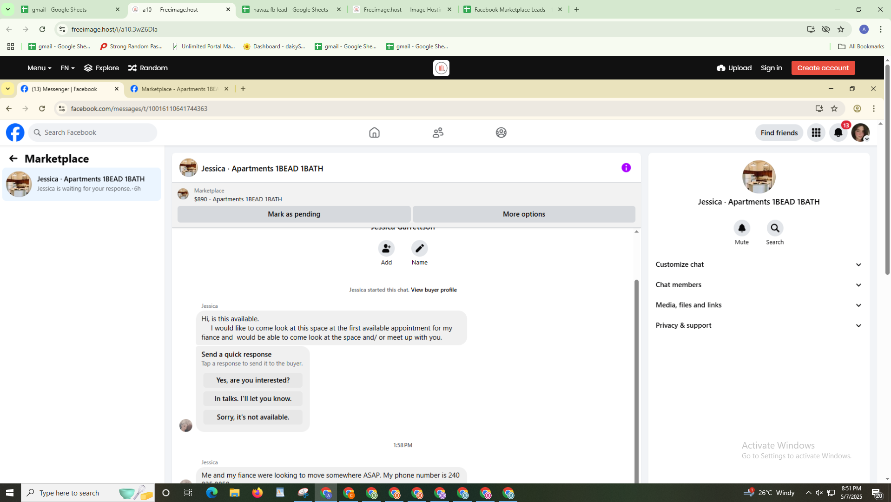This screenshot has width=891, height=502.
Task: Click the Upload cloud button
Action: pyautogui.click(x=734, y=68)
